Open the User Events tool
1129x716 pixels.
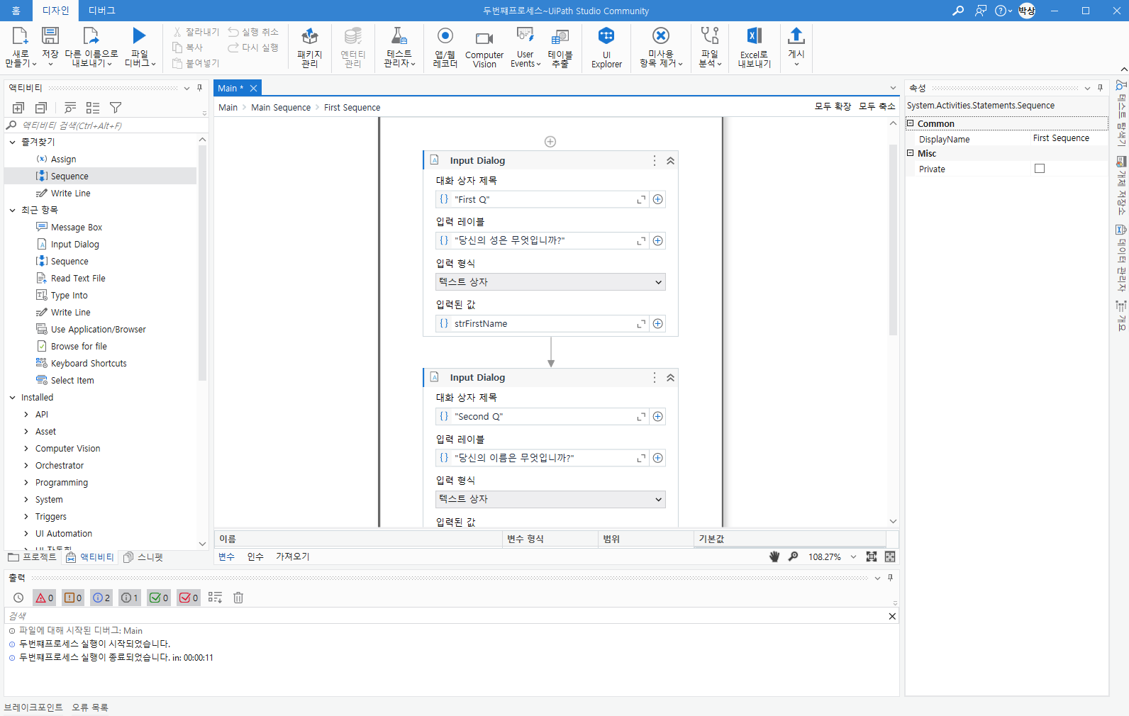tap(525, 47)
